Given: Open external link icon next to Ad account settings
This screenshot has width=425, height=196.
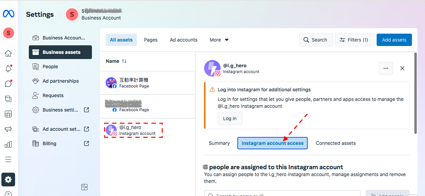Looking at the screenshot, I should click(86, 129).
